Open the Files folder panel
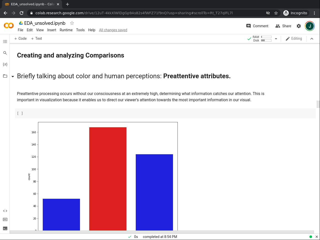 (x=5, y=76)
